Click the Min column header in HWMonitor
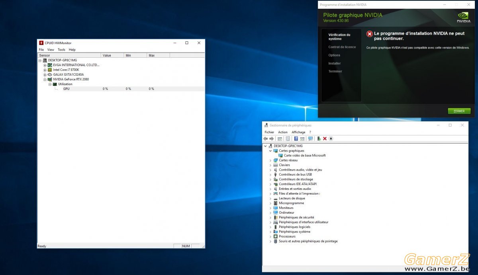 (x=135, y=55)
